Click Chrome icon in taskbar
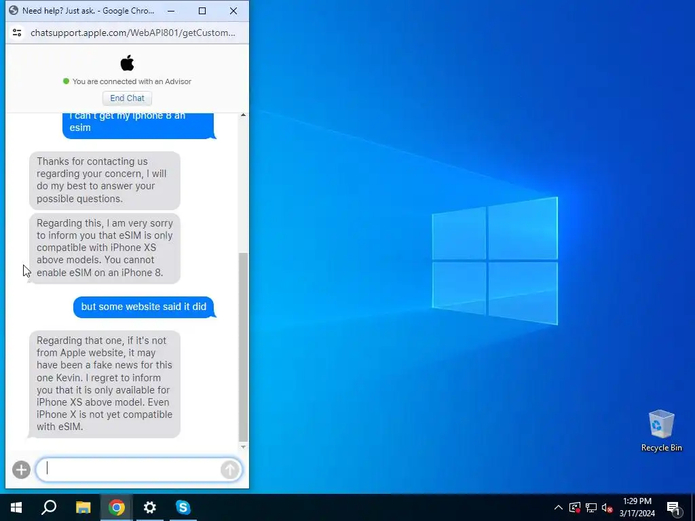Screen dimensions: 695x521 pyautogui.click(x=116, y=507)
